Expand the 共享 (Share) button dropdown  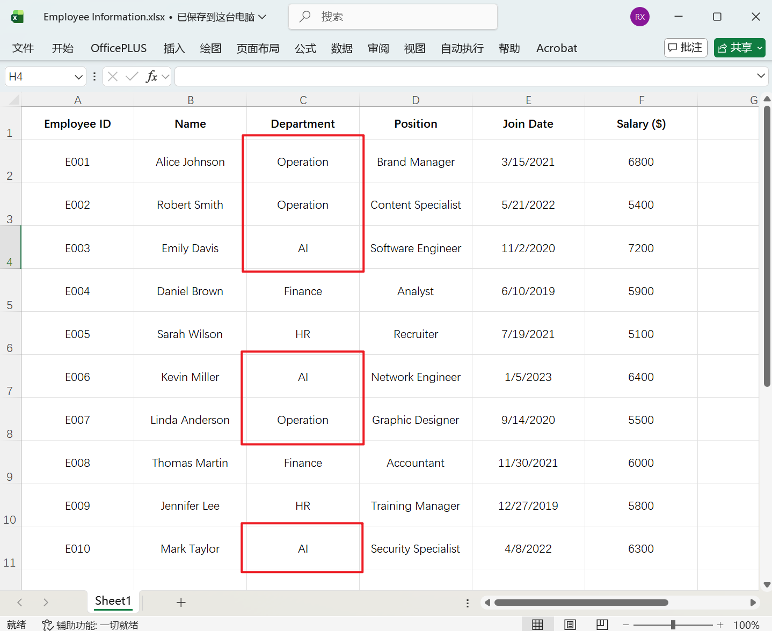pos(760,48)
